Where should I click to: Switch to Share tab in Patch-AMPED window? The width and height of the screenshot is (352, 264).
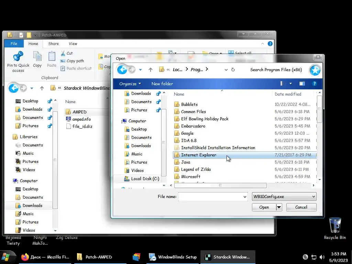[53, 44]
